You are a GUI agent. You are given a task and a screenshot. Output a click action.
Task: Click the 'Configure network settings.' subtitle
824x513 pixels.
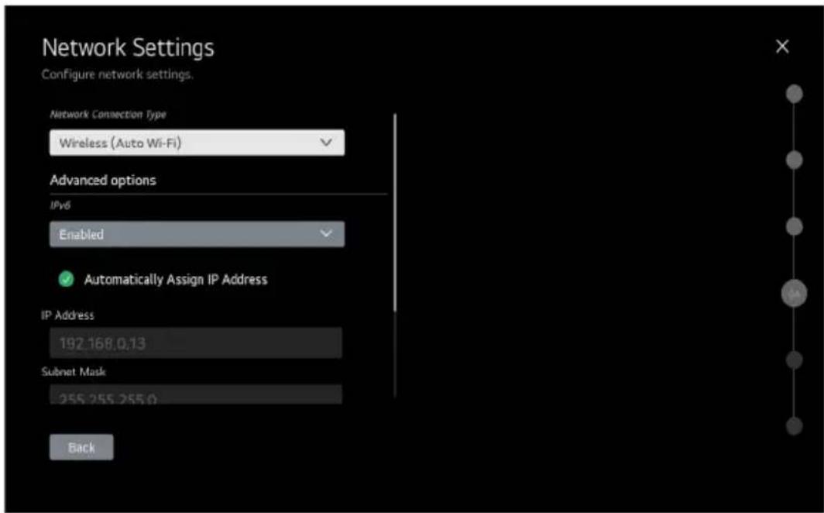tap(118, 74)
